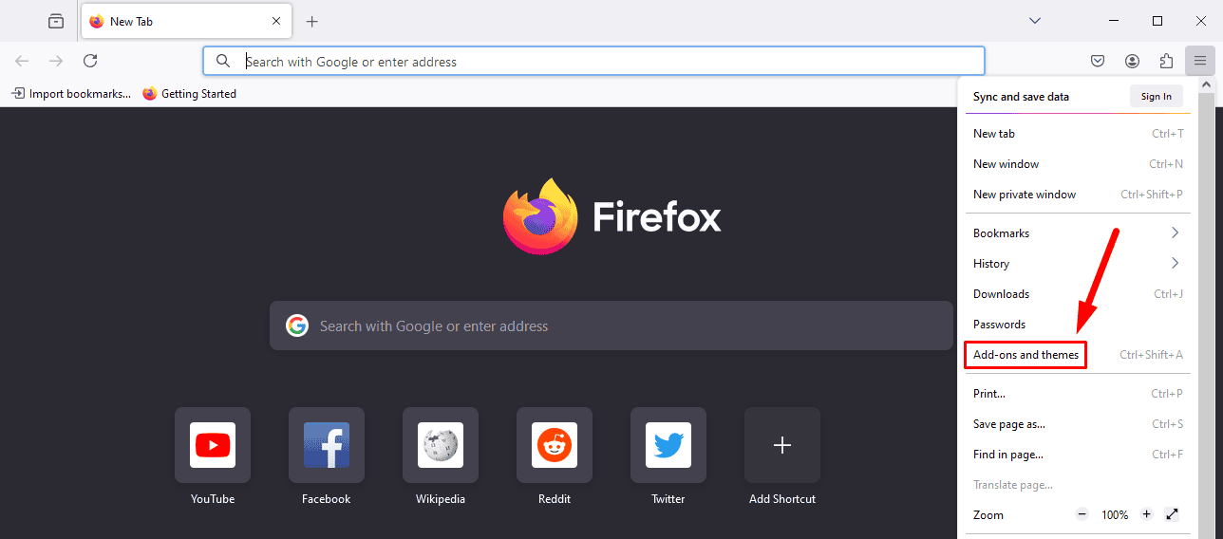Open the Save to Pocket icon

[x=1098, y=61]
